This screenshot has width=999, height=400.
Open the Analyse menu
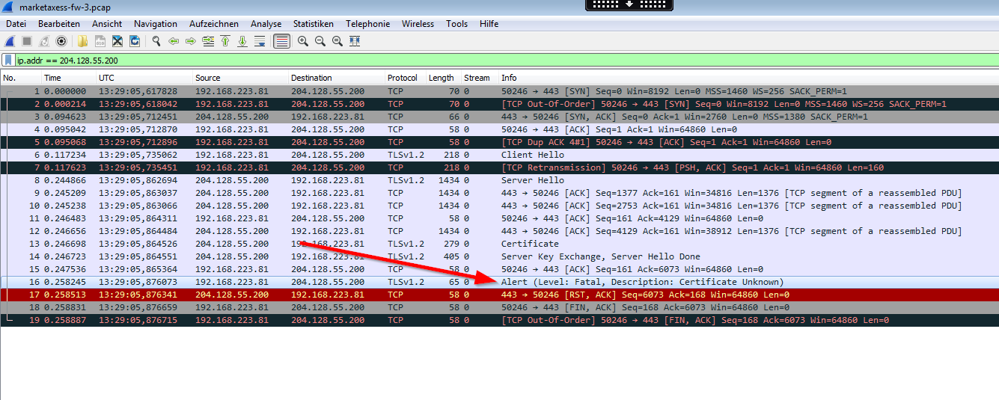coord(266,24)
